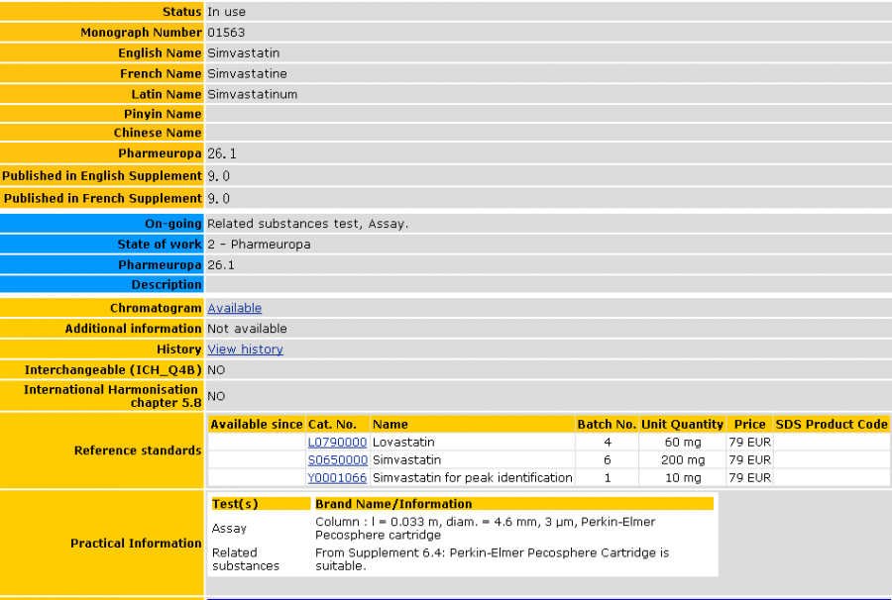Click the '200 mg' unit quantity cell
The width and height of the screenshot is (892, 600).
point(682,459)
